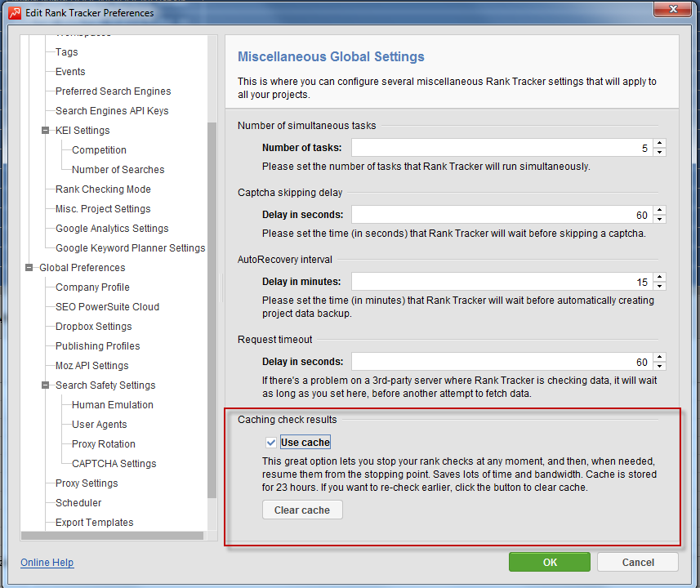
Task: Click the Number of tasks input field
Action: [x=502, y=148]
